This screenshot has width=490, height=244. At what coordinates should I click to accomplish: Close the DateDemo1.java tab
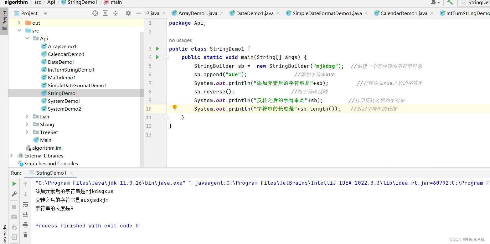(278, 13)
